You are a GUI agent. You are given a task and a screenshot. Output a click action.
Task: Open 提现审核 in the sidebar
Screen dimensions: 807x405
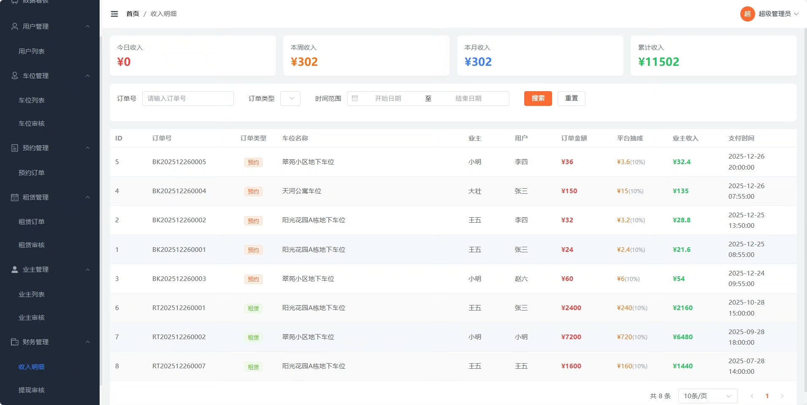(32, 390)
